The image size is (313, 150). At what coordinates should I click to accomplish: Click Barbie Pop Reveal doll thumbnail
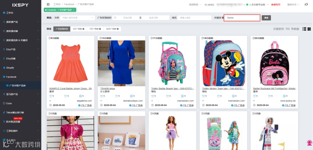[223, 133]
